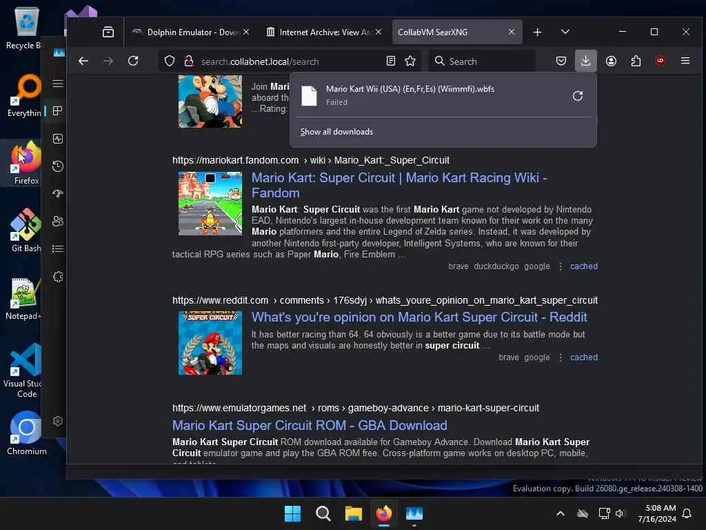706x530 pixels.
Task: Click Show all downloads
Action: (x=336, y=132)
